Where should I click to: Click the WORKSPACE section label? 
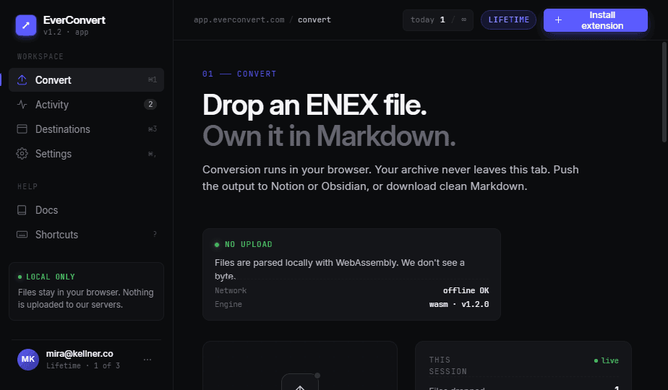[x=40, y=56]
